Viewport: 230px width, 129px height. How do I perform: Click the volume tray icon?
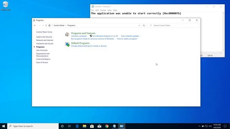tap(210, 126)
